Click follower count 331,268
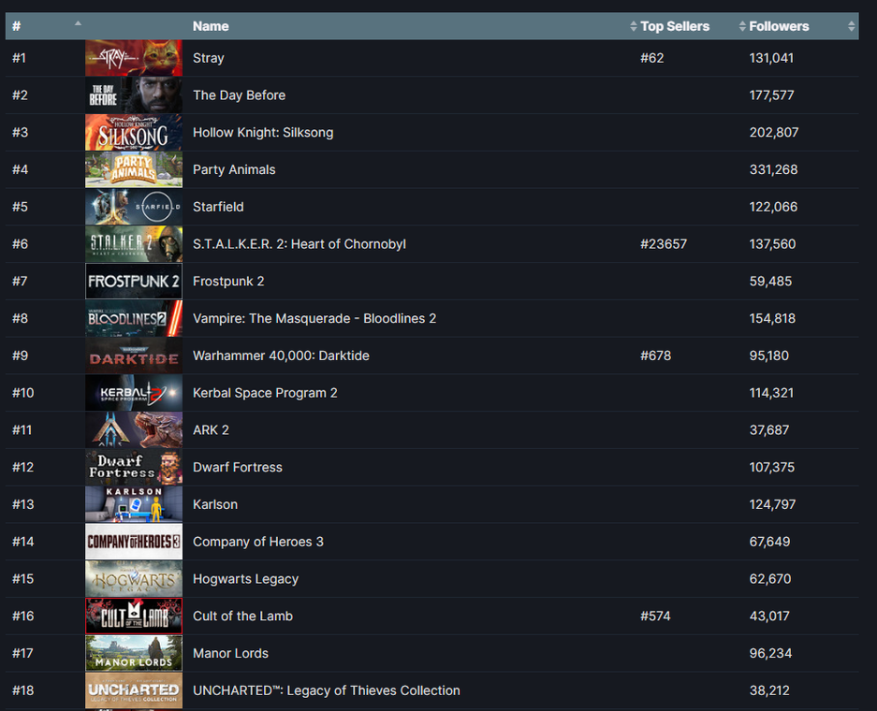The height and width of the screenshot is (711, 877). click(773, 170)
